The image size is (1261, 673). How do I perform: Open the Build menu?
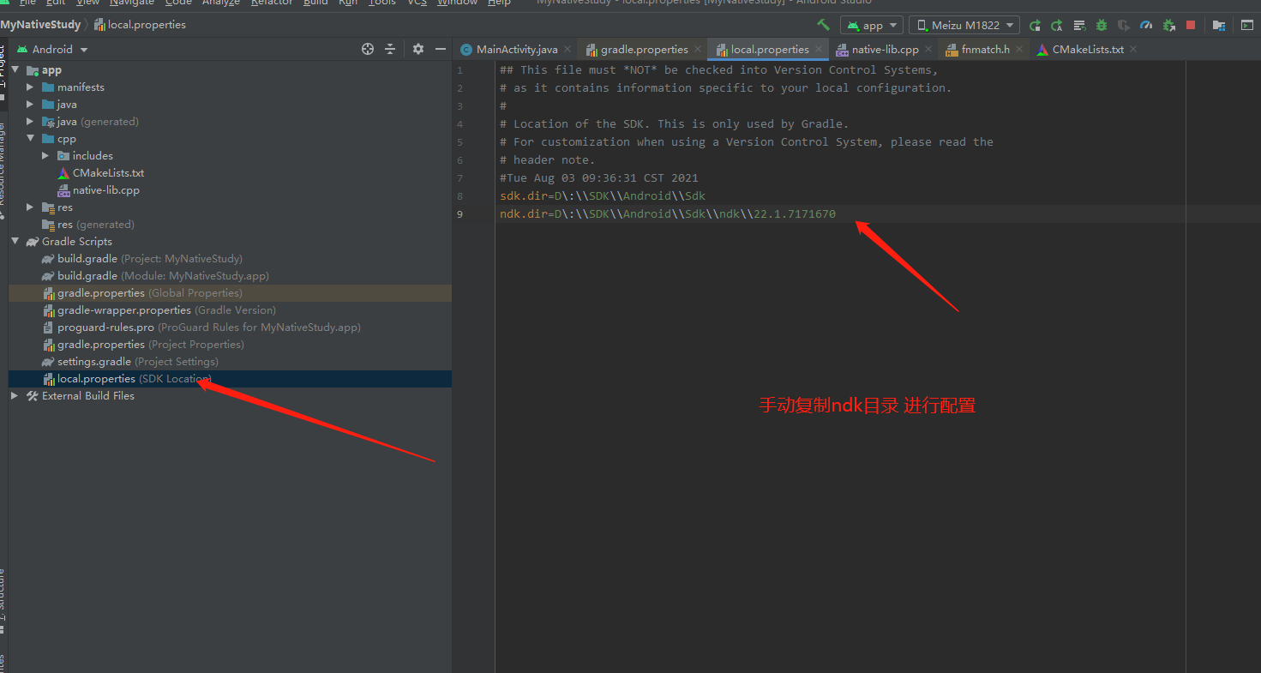click(x=315, y=3)
